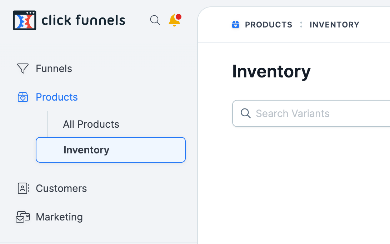Viewport: 390px width, 244px height.
Task: Open the Funnels menu item
Action: [54, 68]
